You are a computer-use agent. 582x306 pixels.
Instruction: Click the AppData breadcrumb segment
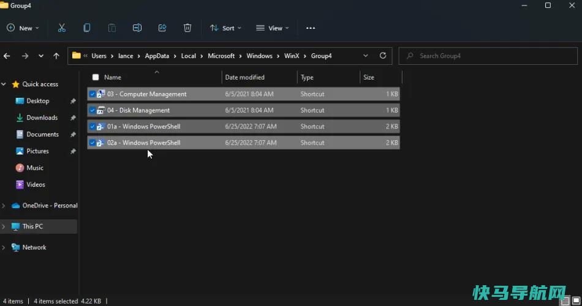click(157, 56)
